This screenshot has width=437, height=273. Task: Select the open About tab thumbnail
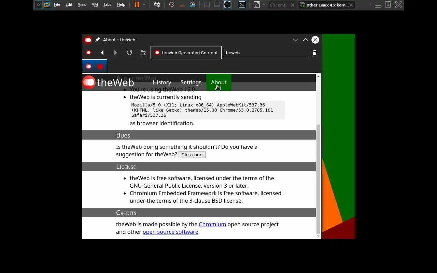(95, 67)
